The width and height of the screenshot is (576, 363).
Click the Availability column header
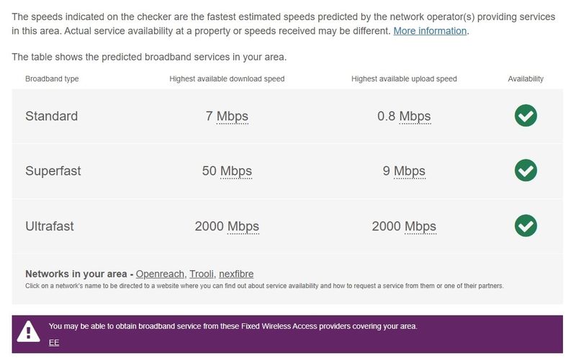(x=526, y=79)
